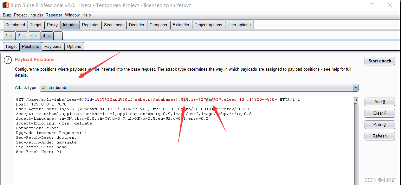Click the Accept-Language header line
This screenshot has height=185, width=401.
pos(112,118)
